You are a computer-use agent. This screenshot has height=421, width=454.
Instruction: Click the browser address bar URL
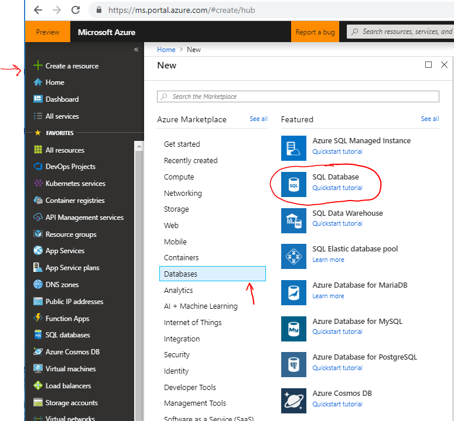tap(182, 10)
